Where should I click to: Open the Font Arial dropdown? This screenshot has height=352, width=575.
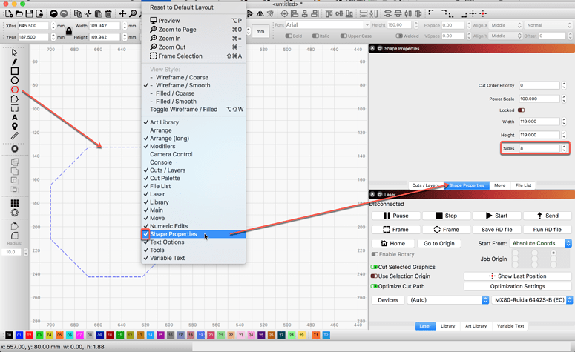pyautogui.click(x=327, y=25)
